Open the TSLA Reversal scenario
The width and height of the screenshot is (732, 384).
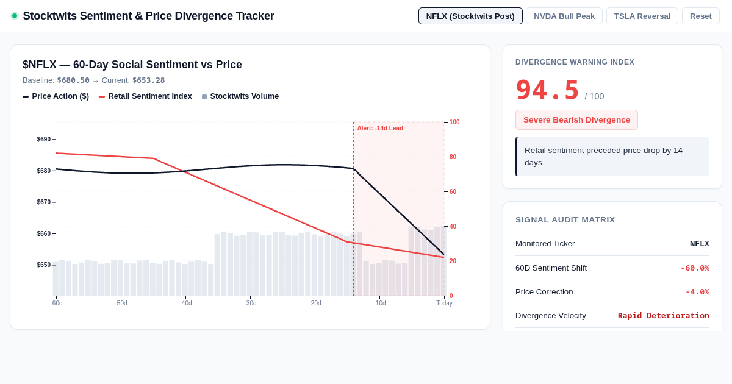[642, 16]
